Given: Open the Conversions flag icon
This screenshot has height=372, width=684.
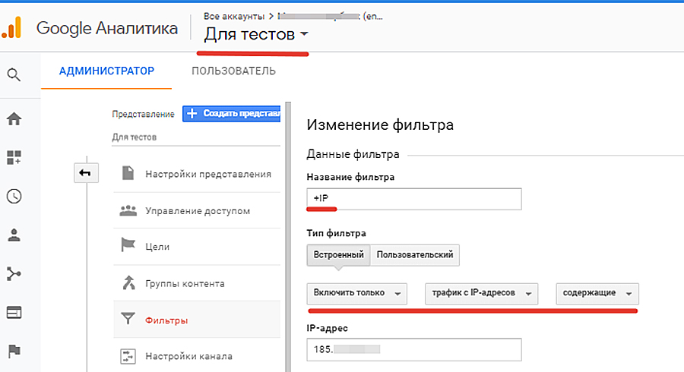Looking at the screenshot, I should click(x=14, y=351).
